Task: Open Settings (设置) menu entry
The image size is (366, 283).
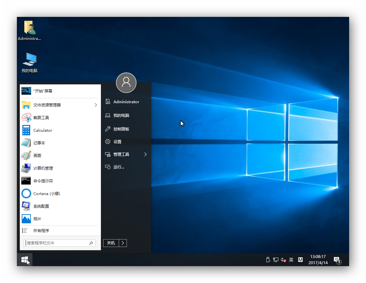Action: point(117,142)
